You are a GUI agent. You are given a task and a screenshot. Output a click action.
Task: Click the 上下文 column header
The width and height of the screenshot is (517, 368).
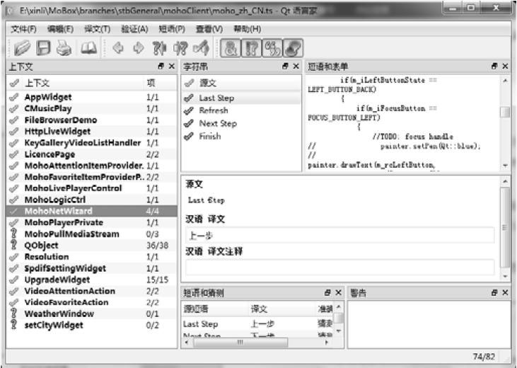pyautogui.click(x=76, y=83)
